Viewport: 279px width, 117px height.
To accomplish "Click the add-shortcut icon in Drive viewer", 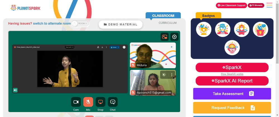I will pos(98,47).
